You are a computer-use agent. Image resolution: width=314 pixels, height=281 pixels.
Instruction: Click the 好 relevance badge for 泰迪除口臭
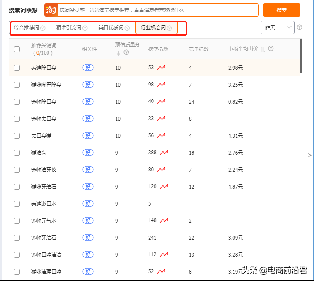click(88, 68)
